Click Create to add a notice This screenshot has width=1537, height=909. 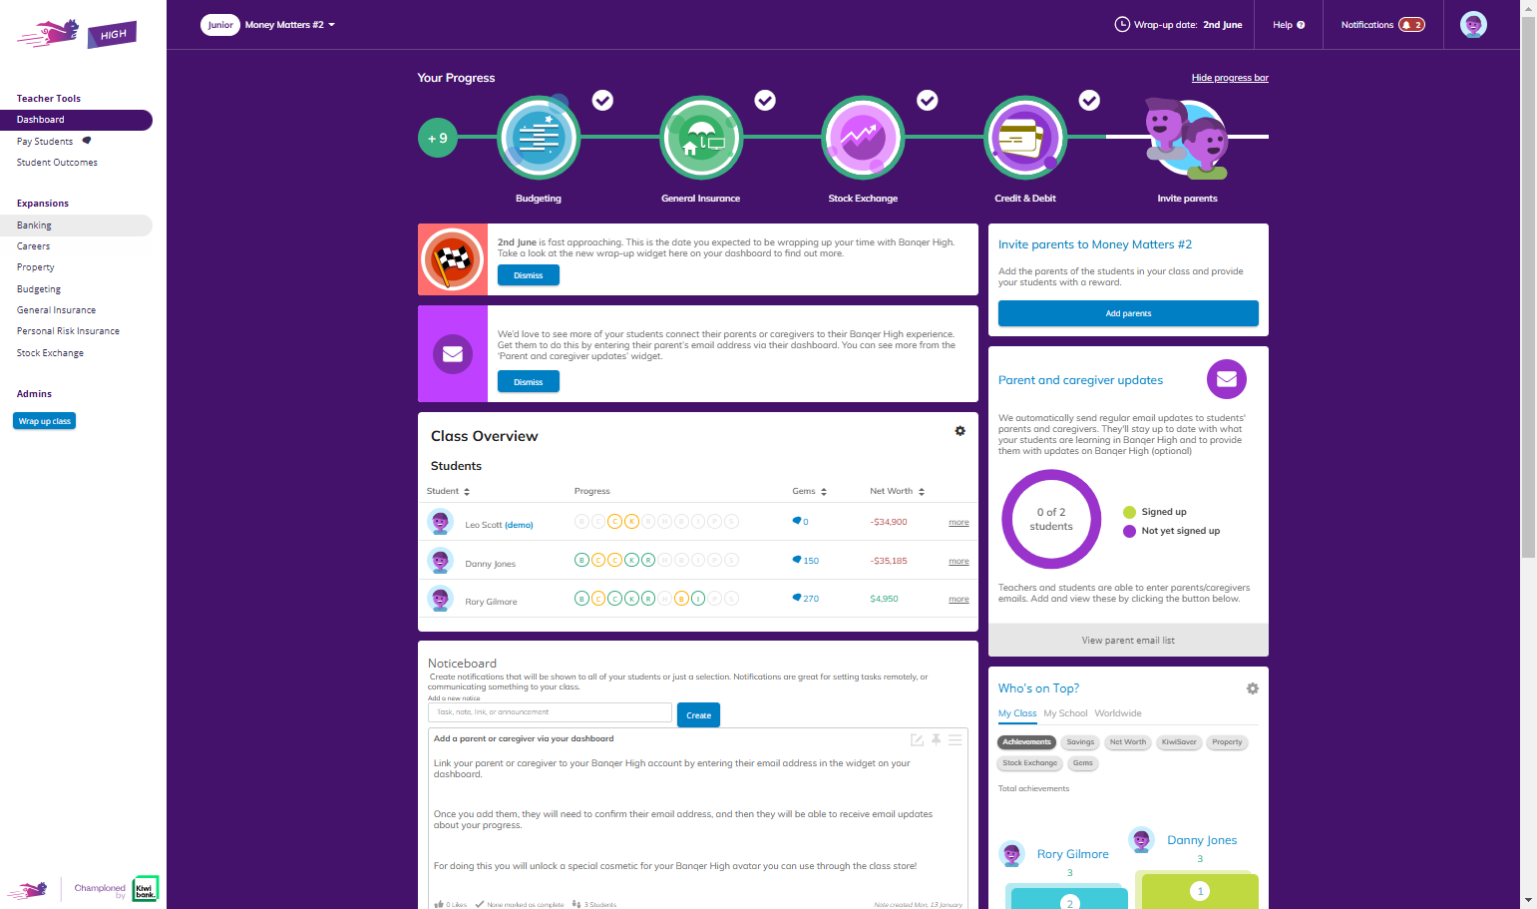[698, 715]
